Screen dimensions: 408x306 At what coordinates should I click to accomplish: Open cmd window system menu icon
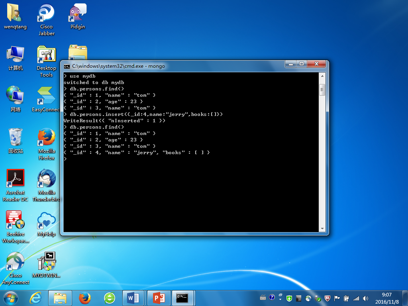coord(67,66)
